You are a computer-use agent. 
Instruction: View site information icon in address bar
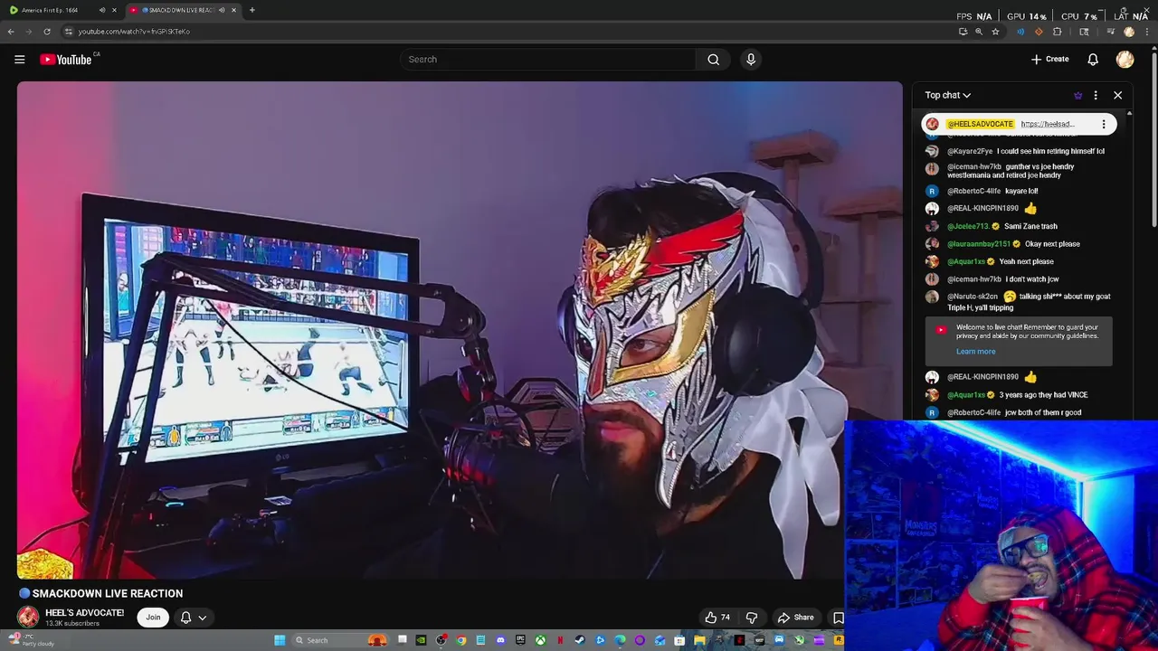coord(68,32)
